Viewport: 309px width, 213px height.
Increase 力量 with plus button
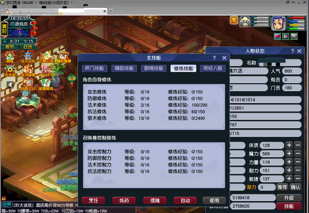(289, 162)
